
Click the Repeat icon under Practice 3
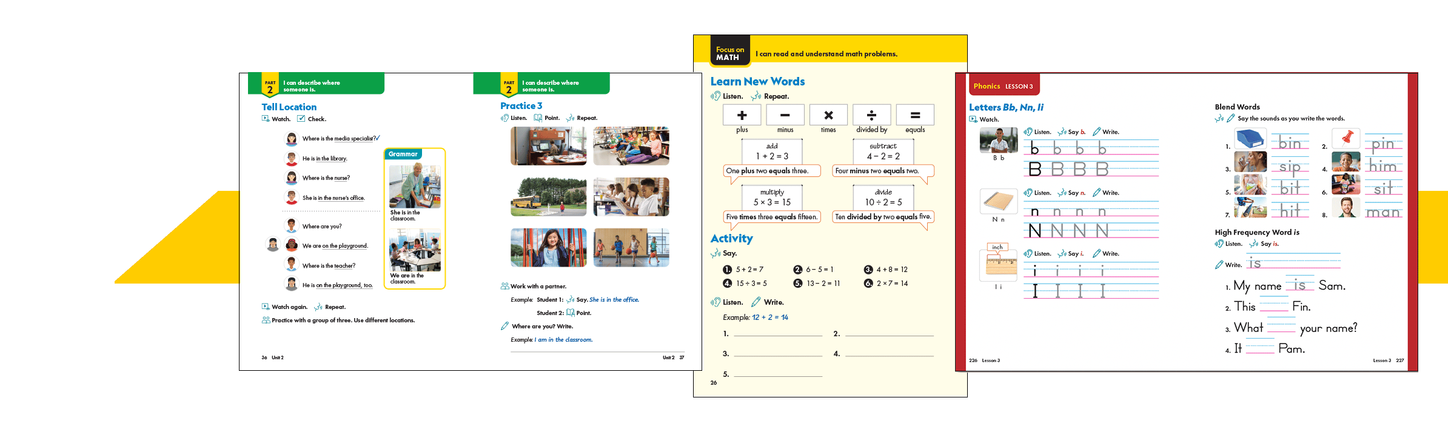pos(571,118)
